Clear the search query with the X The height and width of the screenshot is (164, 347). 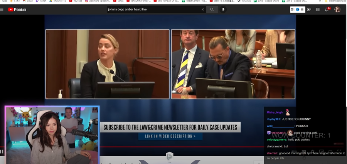pos(203,9)
